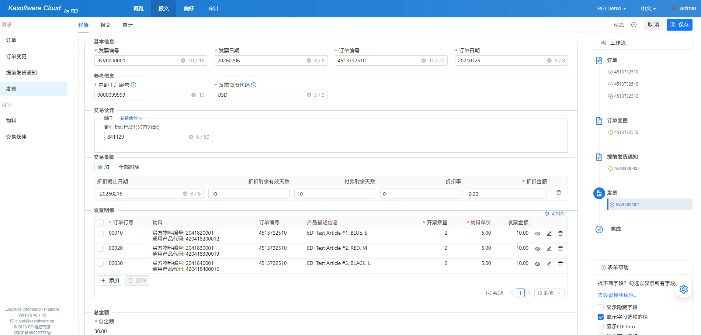Click the status plus circle icon beside 状态
Image resolution: width=701 pixels, height=335 pixels.
pos(634,25)
